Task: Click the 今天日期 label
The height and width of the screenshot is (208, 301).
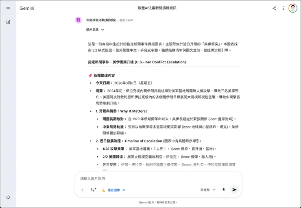Action: [x=104, y=83]
